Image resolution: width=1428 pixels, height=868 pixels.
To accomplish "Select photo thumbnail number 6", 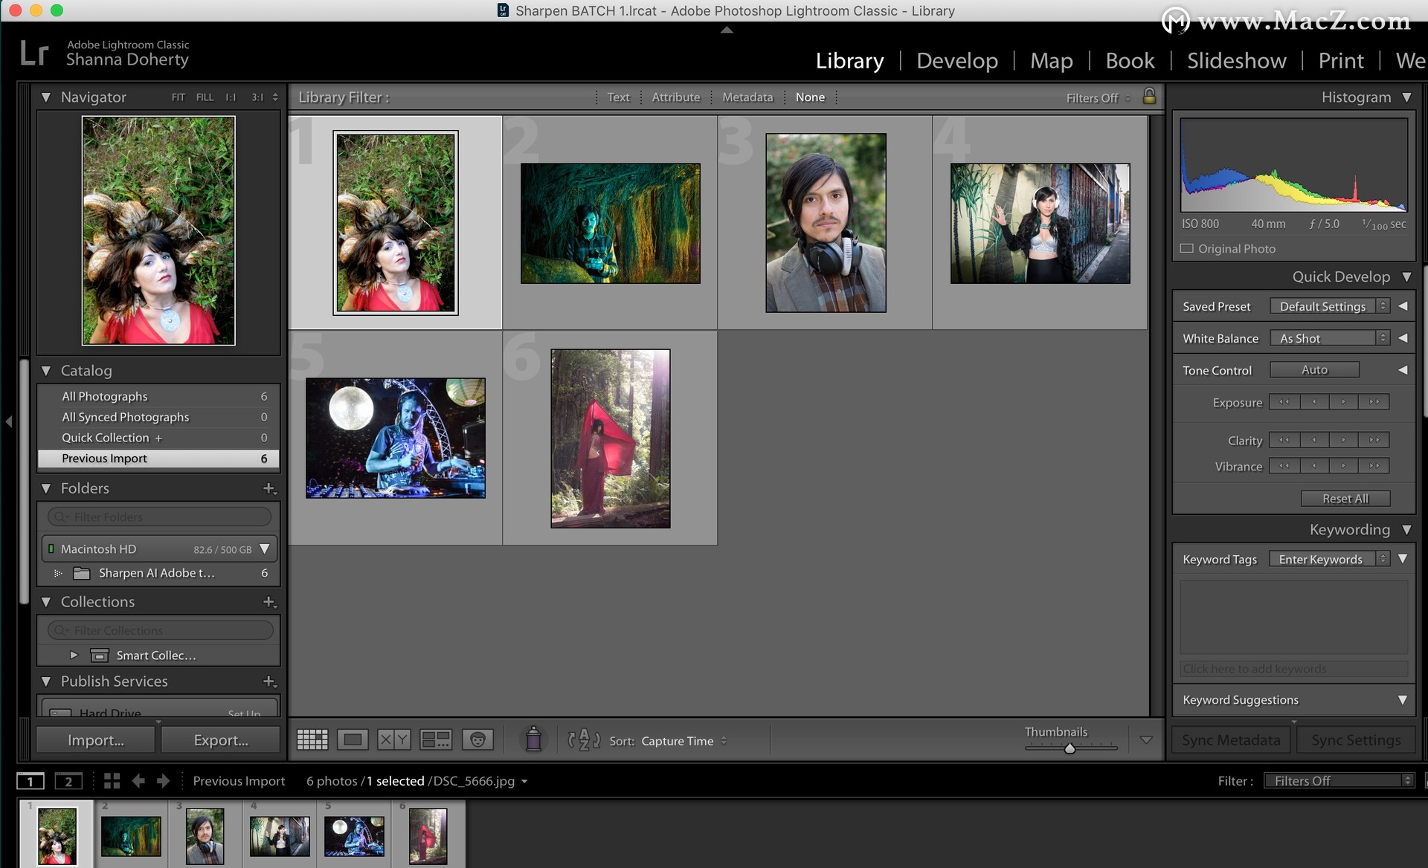I will [610, 438].
